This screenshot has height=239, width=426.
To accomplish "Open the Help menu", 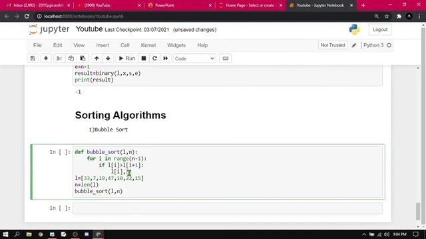I will pyautogui.click(x=202, y=45).
